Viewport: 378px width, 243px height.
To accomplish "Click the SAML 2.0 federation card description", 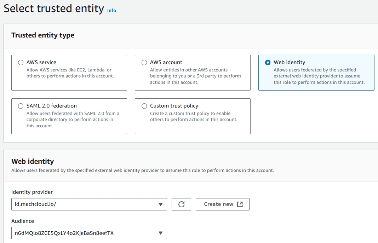I will click(73, 120).
